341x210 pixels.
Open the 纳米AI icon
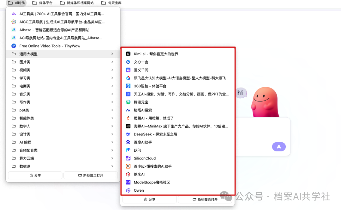click(128, 174)
